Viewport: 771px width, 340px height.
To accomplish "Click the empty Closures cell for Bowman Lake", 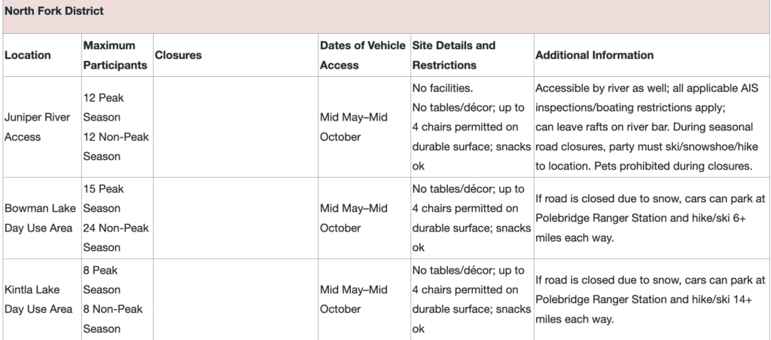I will pyautogui.click(x=236, y=218).
